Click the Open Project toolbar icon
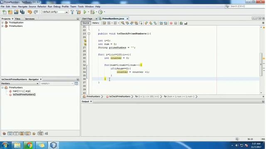 [16, 12]
